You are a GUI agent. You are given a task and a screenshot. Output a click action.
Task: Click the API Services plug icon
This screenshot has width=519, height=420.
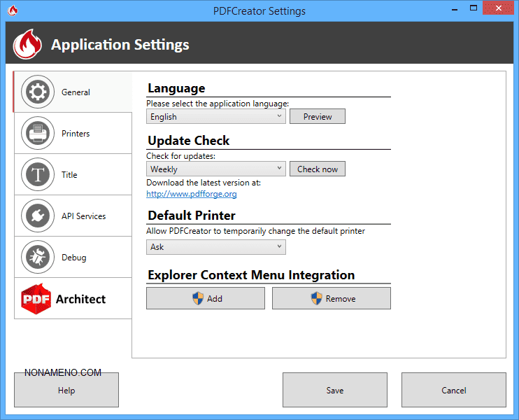click(38, 216)
